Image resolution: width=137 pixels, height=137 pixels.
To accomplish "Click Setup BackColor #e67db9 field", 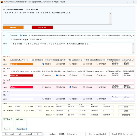I will 108,115.
